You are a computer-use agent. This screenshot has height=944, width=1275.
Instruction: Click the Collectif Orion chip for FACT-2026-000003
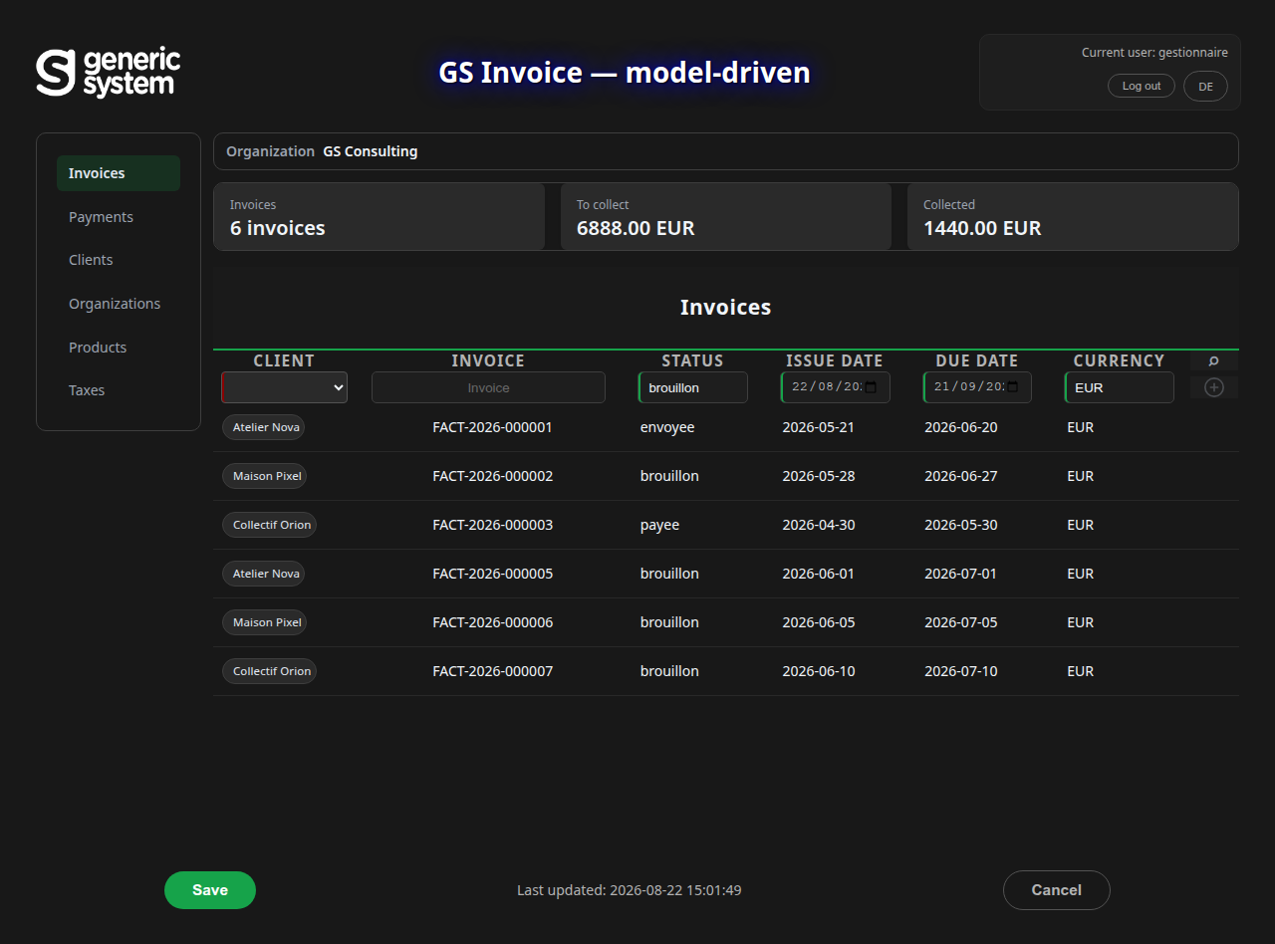coord(269,525)
